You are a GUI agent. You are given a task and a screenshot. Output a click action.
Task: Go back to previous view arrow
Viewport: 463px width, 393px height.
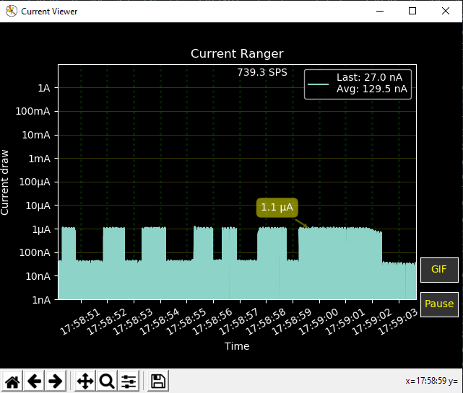tap(34, 381)
